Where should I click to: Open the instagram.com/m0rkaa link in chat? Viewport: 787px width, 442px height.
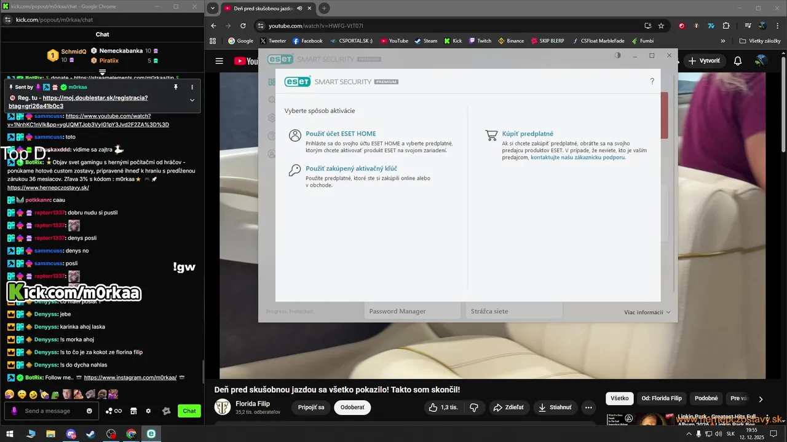(130, 378)
